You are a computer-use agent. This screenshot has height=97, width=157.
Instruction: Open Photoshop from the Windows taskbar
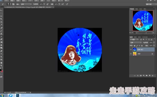pos(18,95)
